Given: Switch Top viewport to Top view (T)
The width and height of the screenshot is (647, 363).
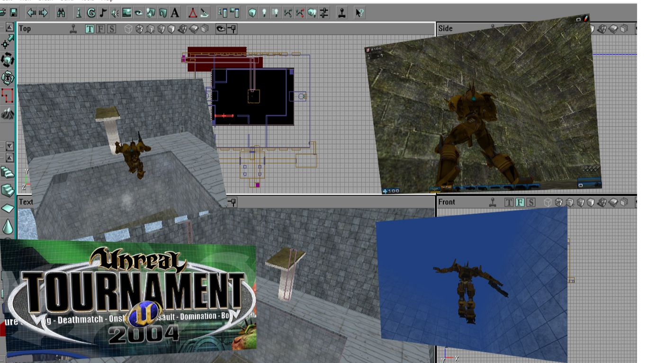Looking at the screenshot, I should (90, 29).
